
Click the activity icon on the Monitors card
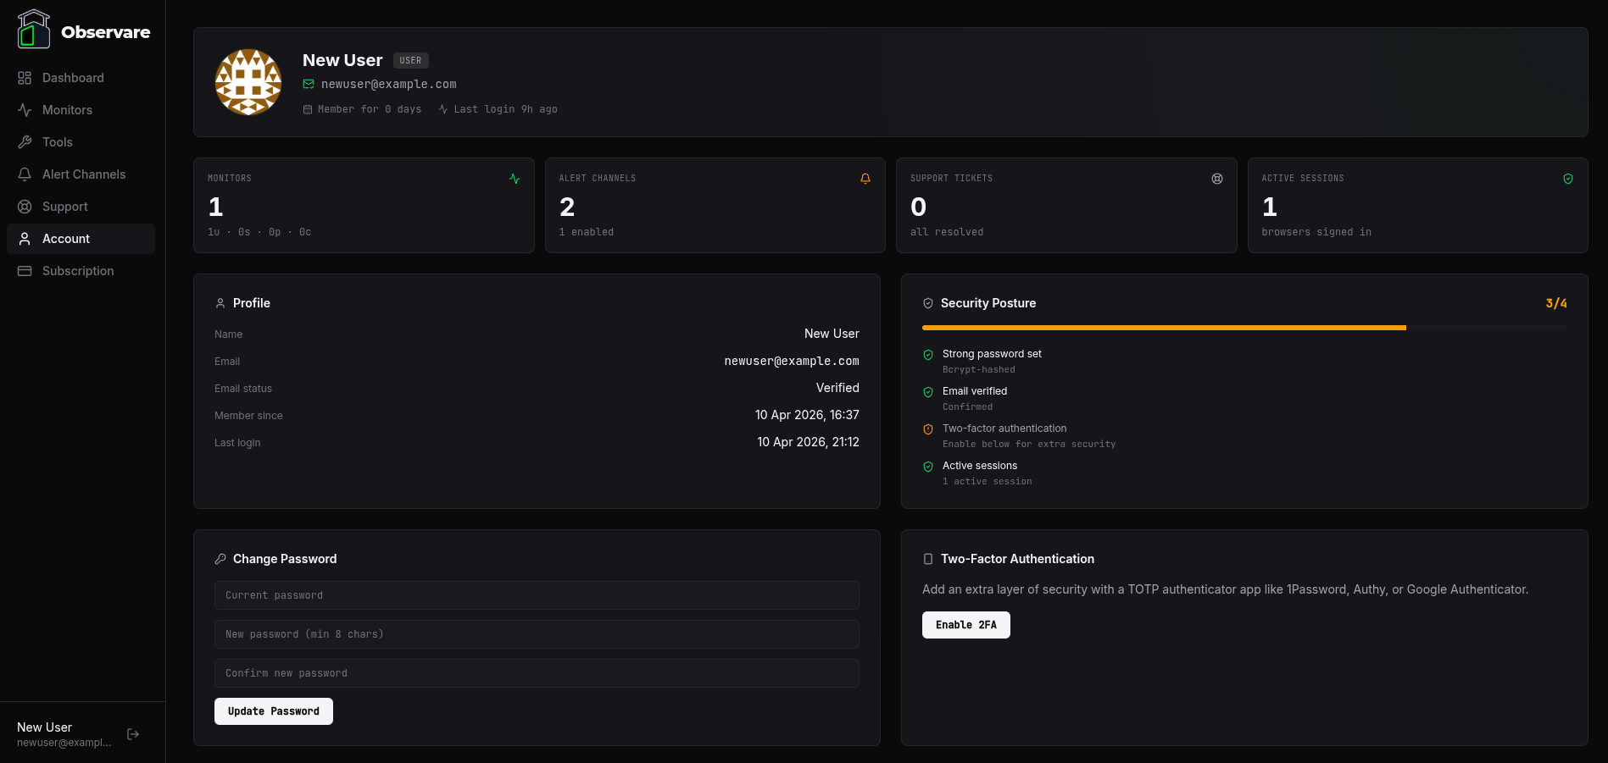pyautogui.click(x=515, y=179)
